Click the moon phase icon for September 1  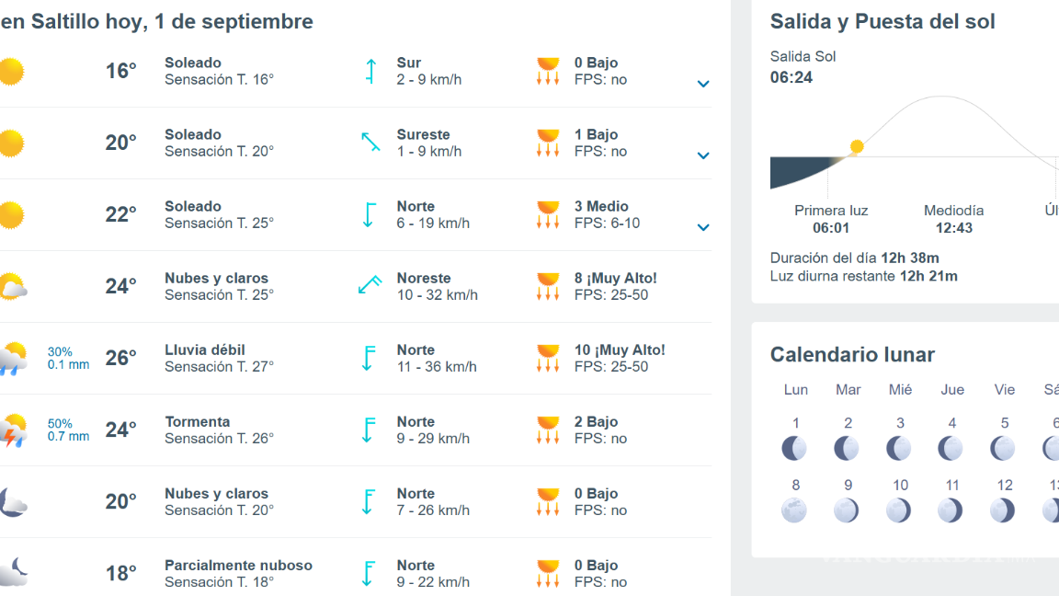[x=793, y=448]
